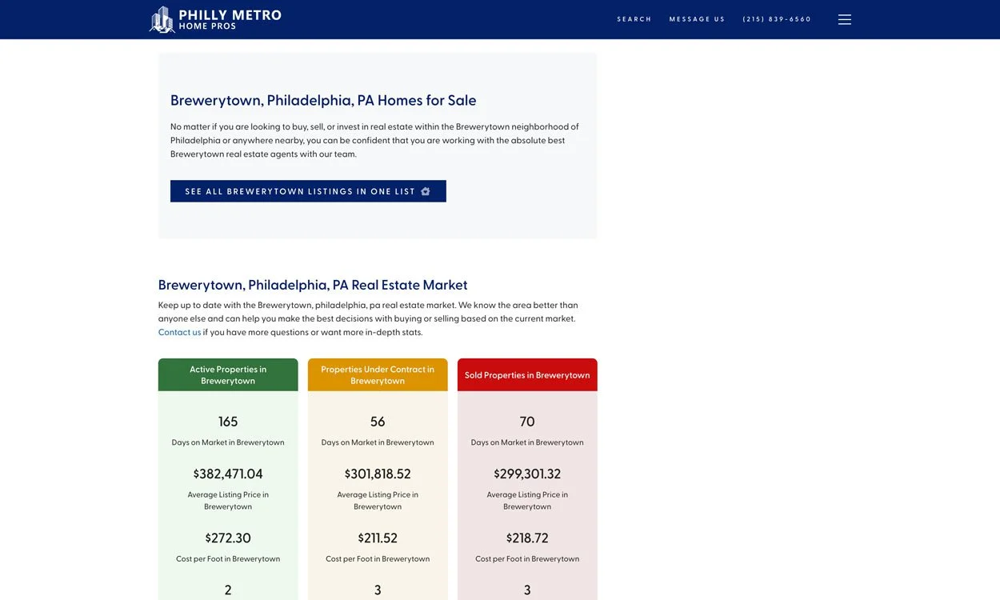
Task: Click 'Days on Market in Brewerytown' under 165
Action: pos(228,442)
